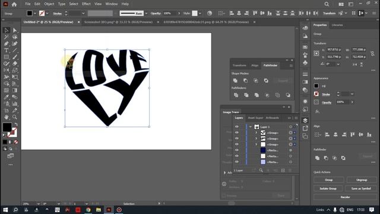Click Intersect in Pathfinder panel
Screen dimensions: 380x214
tap(256, 81)
